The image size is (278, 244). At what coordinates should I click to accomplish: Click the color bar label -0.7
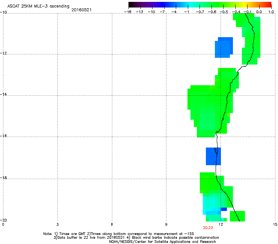[200, 12]
